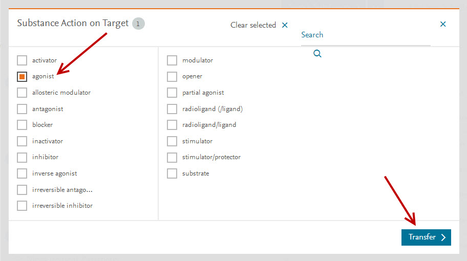467x261 pixels.
Task: Uncheck the agonist checkbox
Action: point(22,77)
